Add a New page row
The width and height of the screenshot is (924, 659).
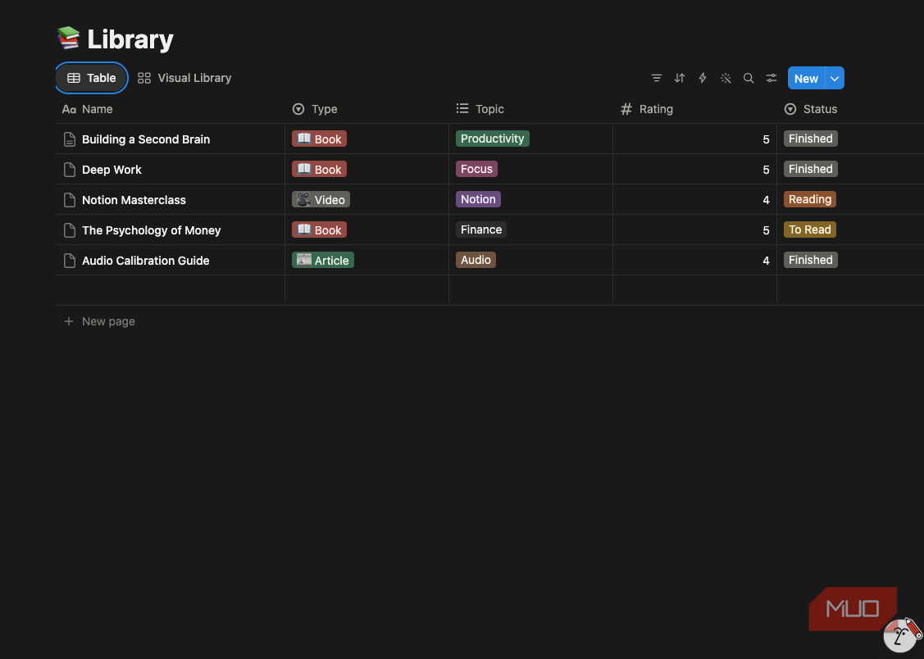99,321
